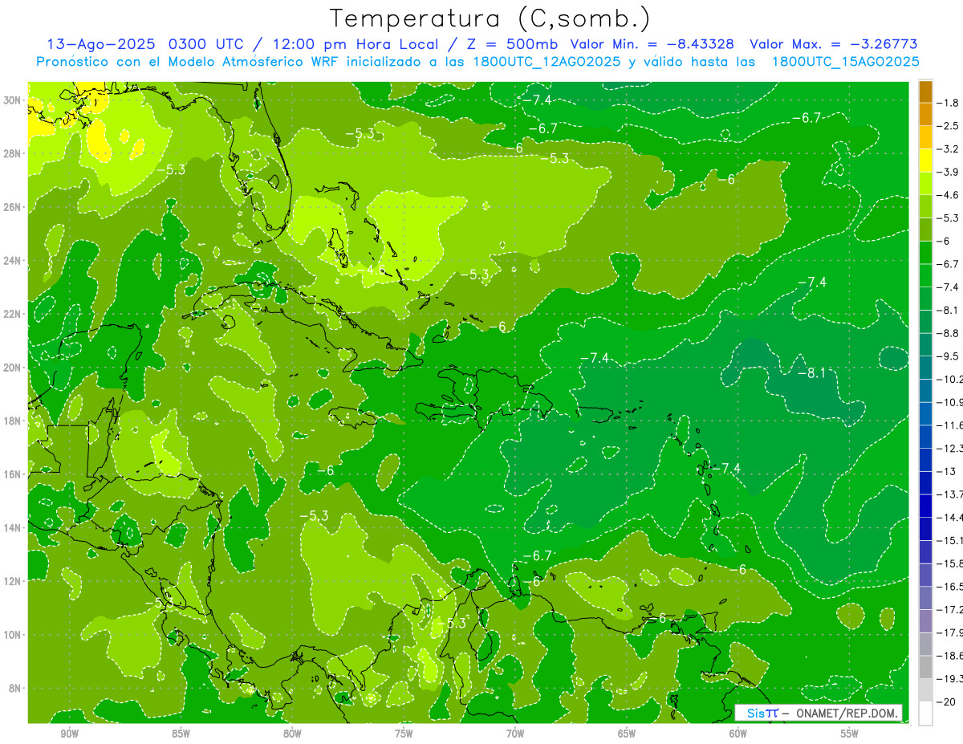Click the 70W longitude axis label
The height and width of the screenshot is (744, 963).
coord(515,734)
